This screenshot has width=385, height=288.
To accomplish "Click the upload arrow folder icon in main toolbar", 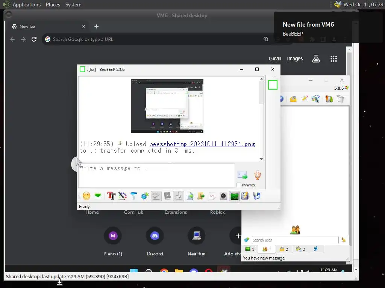I will (329, 99).
